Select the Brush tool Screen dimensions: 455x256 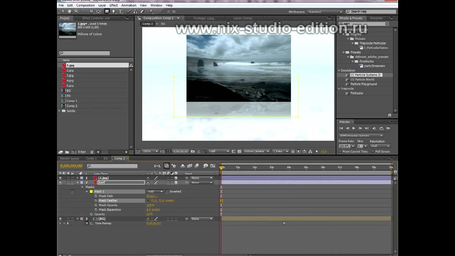pos(129,11)
